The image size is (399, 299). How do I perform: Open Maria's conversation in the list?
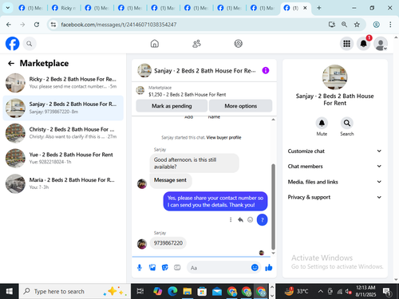(63, 183)
